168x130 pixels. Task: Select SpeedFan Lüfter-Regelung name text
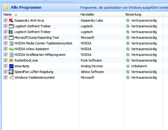34,72
